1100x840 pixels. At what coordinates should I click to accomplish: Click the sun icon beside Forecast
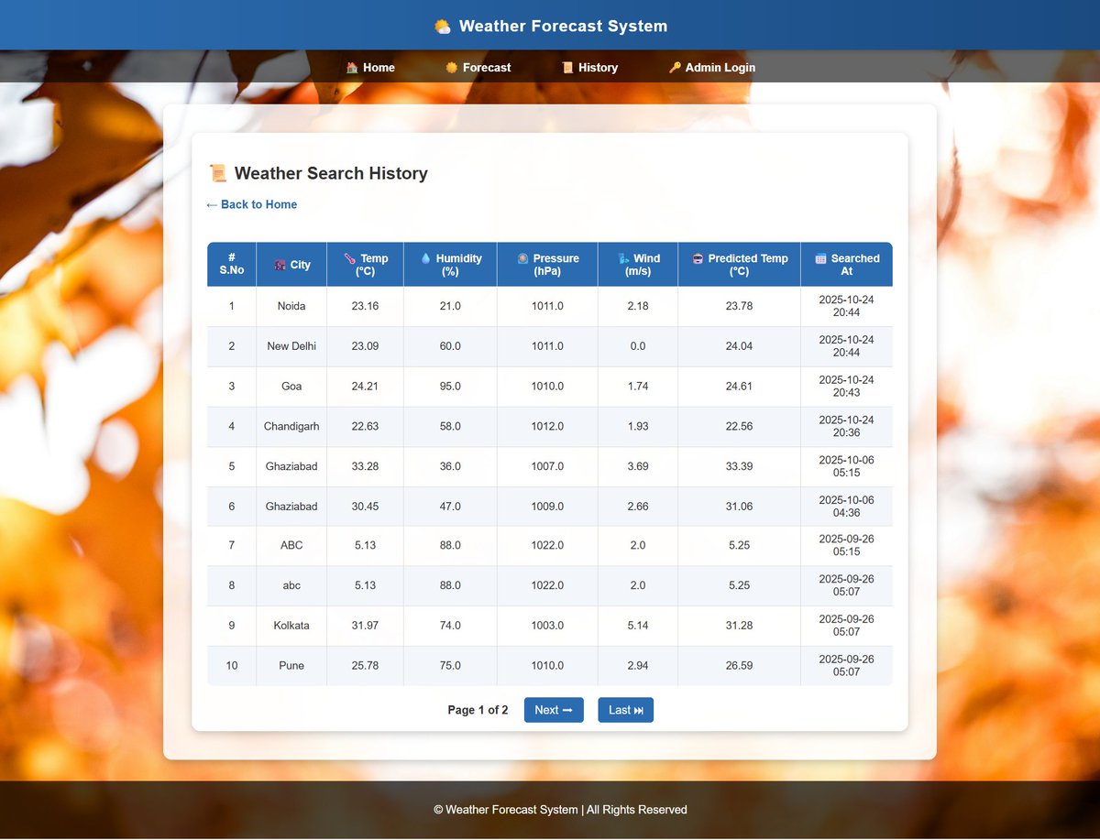tap(452, 68)
